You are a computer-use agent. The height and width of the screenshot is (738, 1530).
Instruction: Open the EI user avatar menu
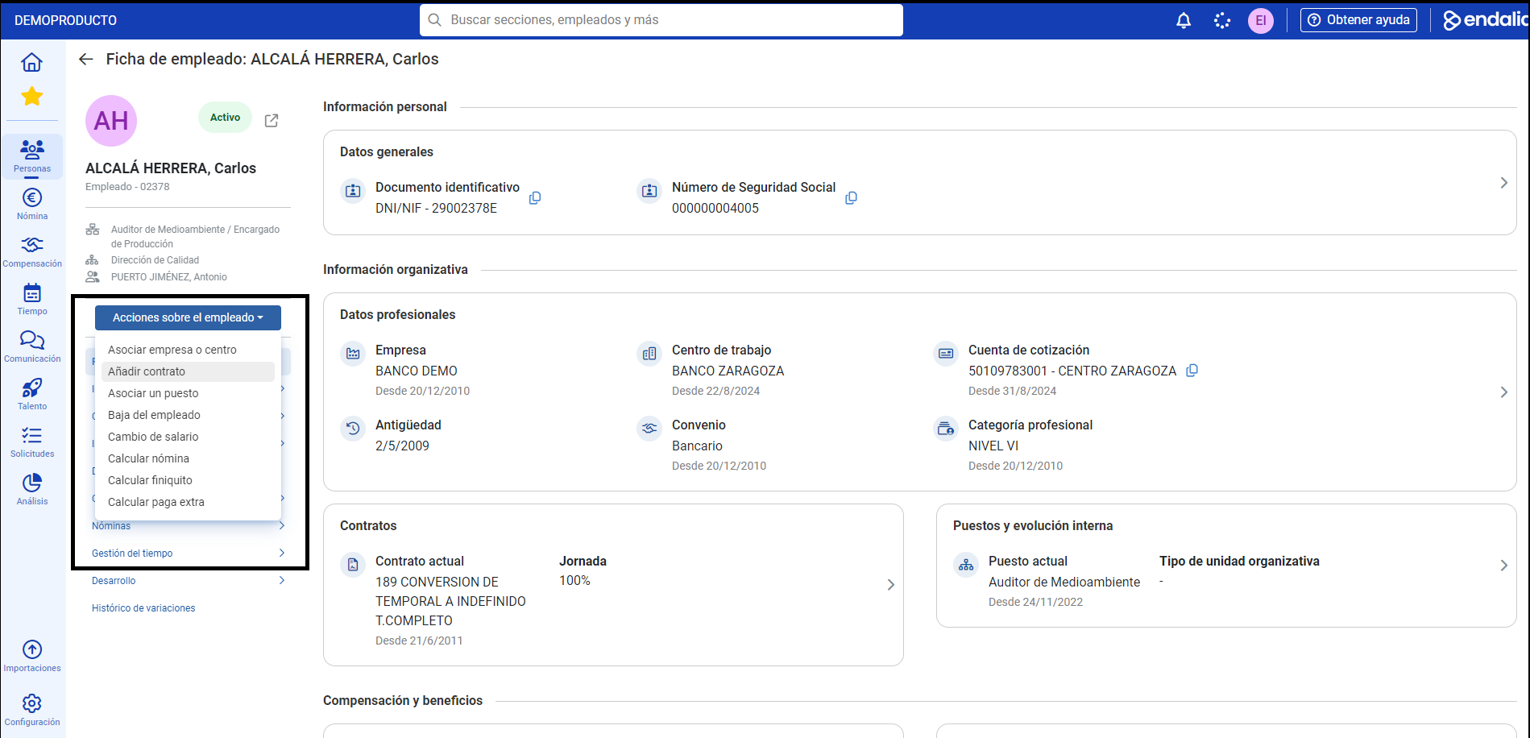[x=1261, y=20]
